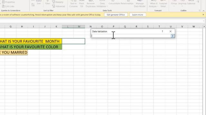Select column W header
Screen dimensions: 206x115
193,27
